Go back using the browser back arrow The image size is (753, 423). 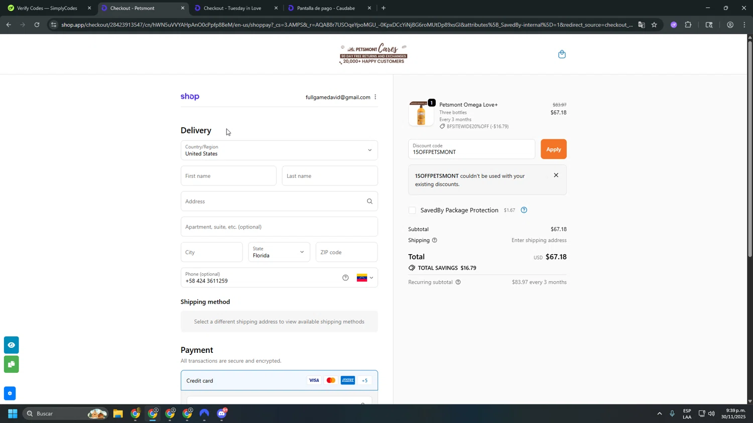[x=9, y=25]
